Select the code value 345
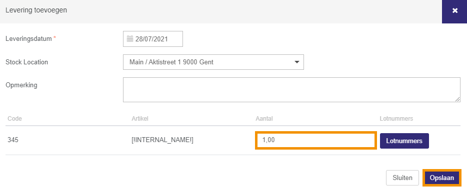Screen dimensions: 467x190 pyautogui.click(x=13, y=140)
